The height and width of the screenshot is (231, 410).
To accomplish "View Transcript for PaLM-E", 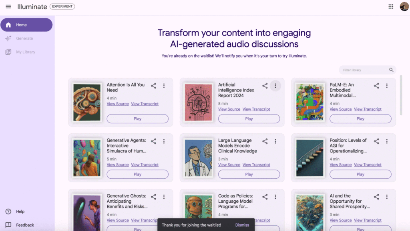I will [x=368, y=109].
